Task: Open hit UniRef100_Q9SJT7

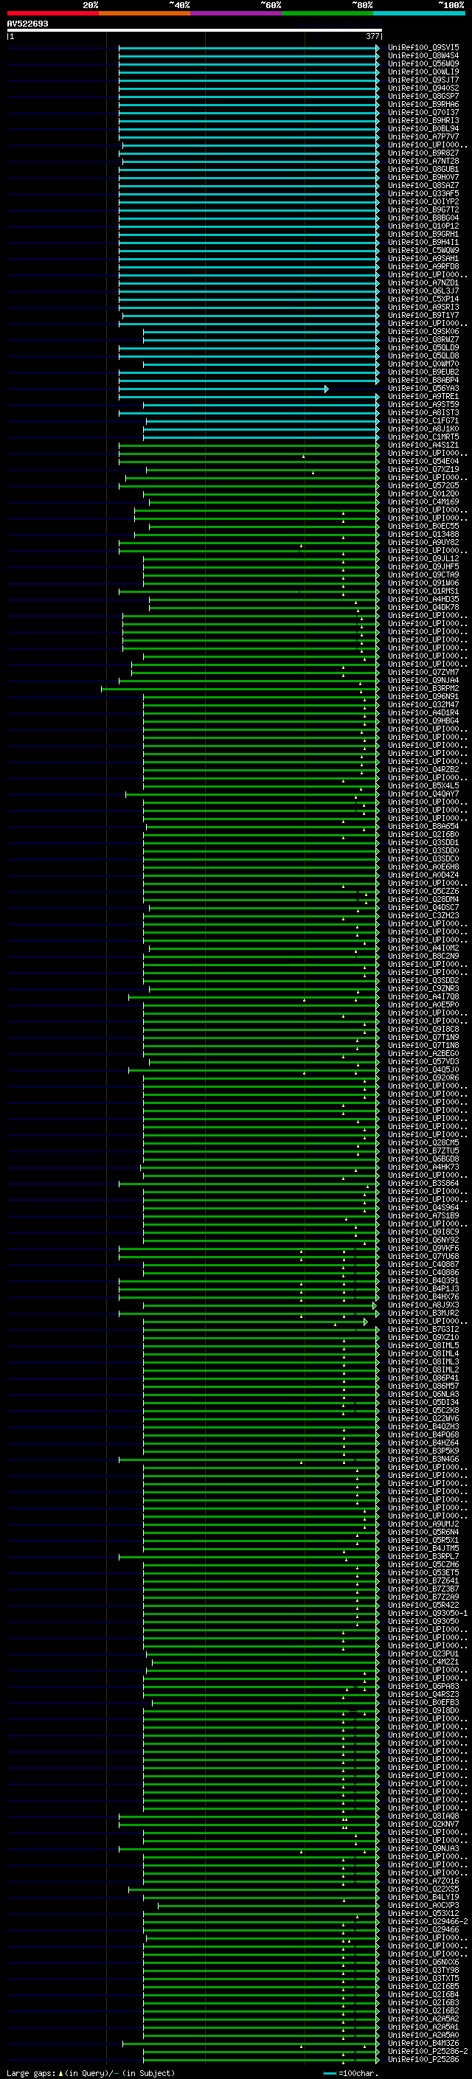Action: coord(423,80)
